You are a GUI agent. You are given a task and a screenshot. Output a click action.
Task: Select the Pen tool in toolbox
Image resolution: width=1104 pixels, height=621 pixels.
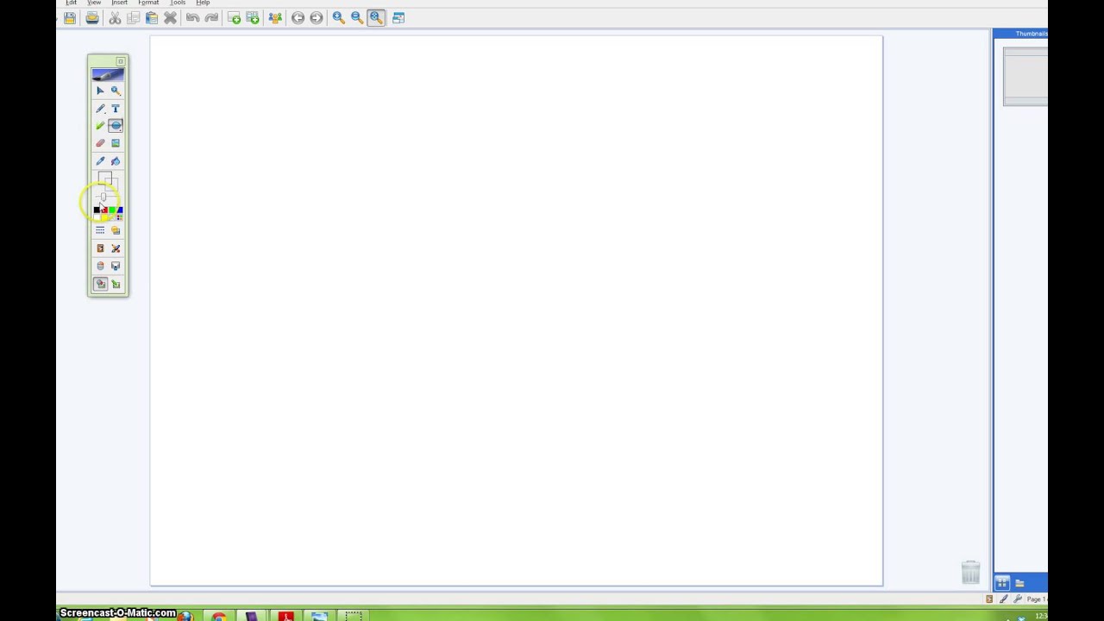pos(100,109)
